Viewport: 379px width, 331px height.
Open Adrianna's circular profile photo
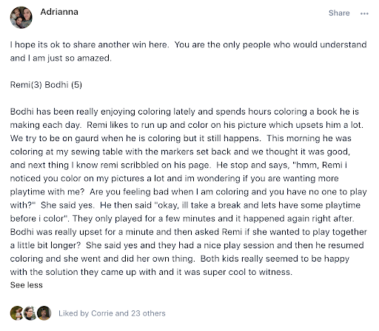(x=21, y=18)
